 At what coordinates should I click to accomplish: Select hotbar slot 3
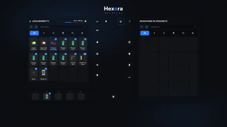[58, 96]
